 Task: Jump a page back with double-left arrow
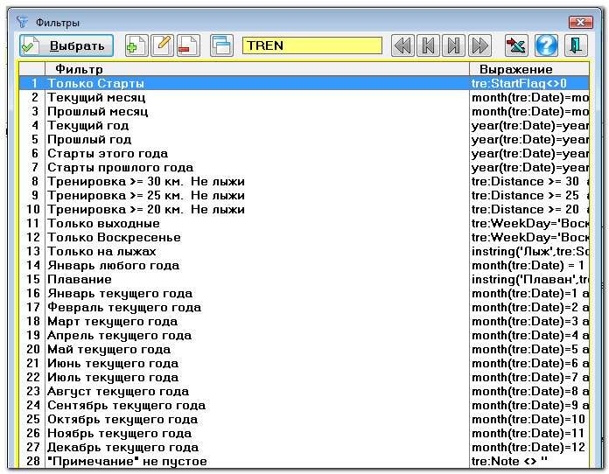coord(402,45)
